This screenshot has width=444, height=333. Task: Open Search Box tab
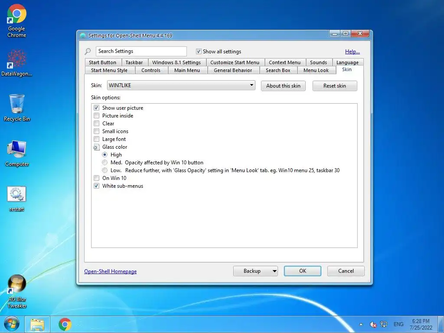pos(278,70)
